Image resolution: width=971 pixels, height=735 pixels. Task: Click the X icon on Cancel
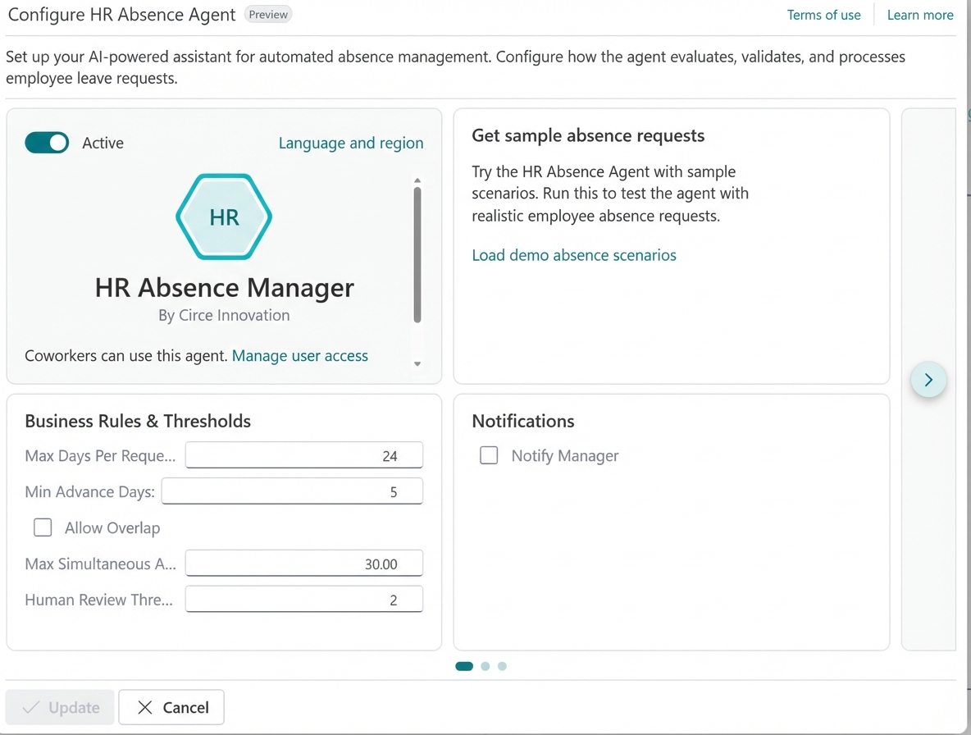click(145, 707)
